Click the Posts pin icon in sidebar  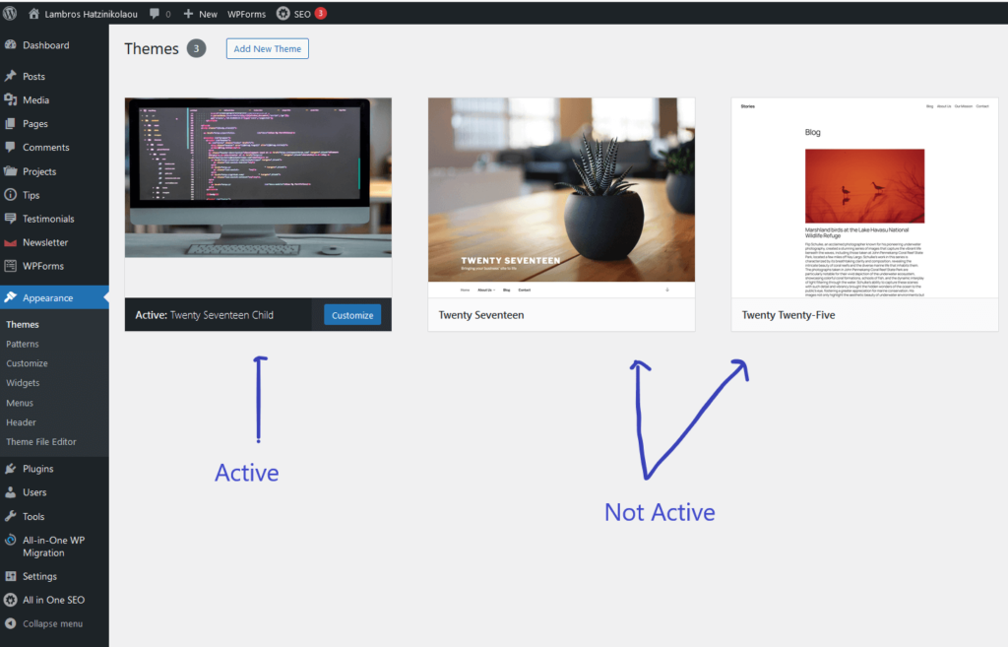(x=11, y=77)
